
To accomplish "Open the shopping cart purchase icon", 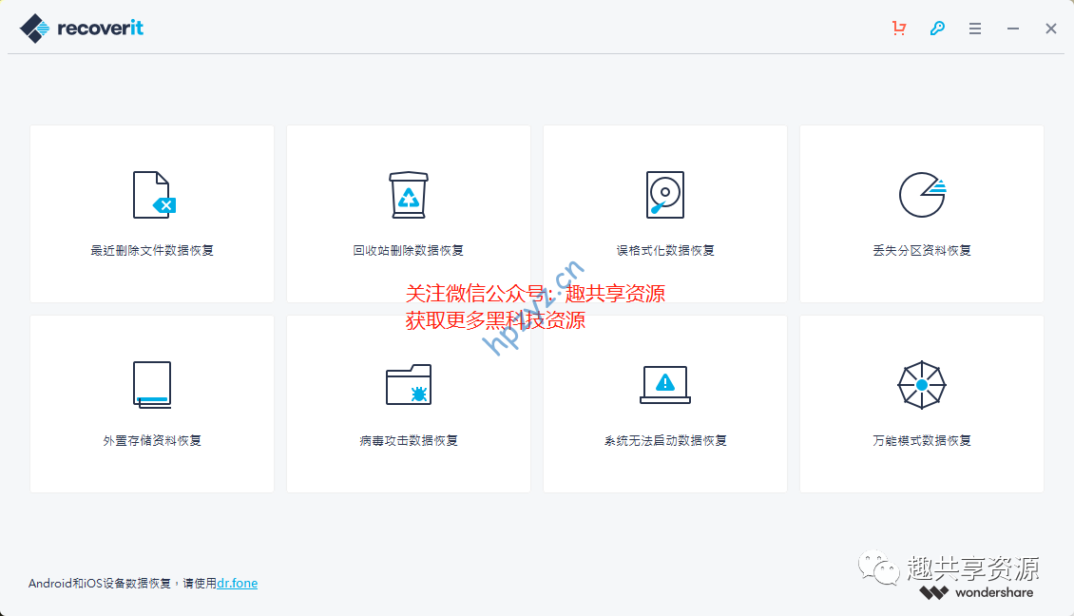I will (899, 29).
